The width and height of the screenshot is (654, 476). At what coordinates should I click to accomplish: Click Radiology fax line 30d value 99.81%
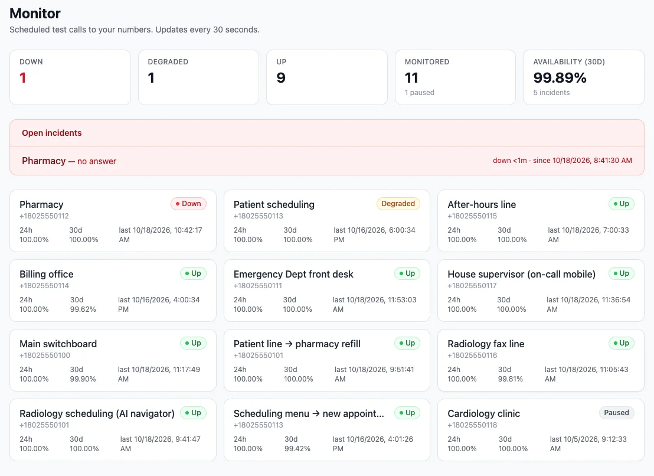pos(511,379)
